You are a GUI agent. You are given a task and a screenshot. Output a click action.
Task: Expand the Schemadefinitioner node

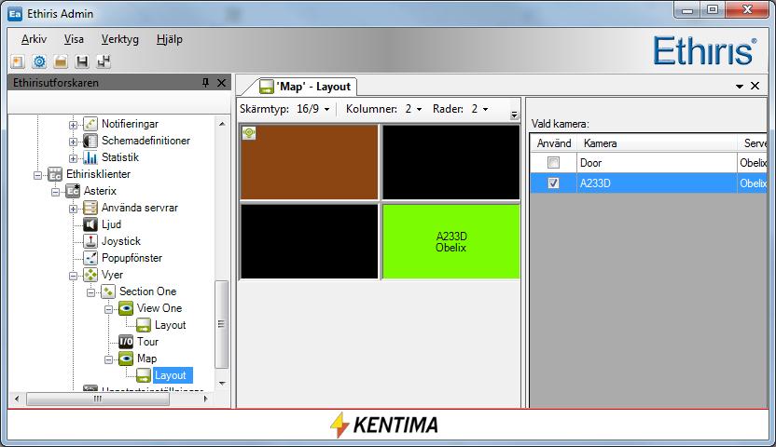pos(73,142)
